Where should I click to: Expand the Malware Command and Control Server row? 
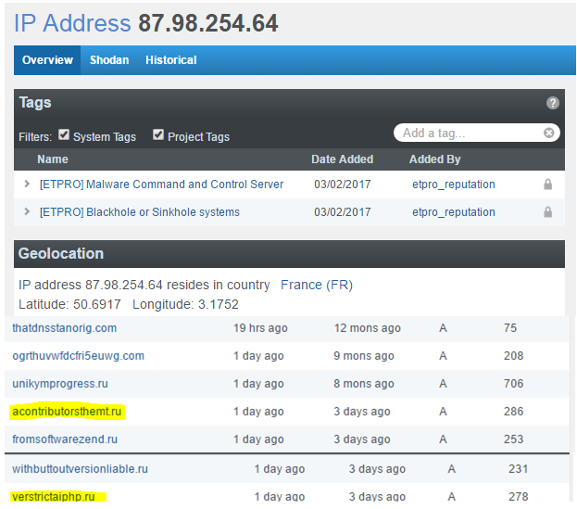coord(28,185)
